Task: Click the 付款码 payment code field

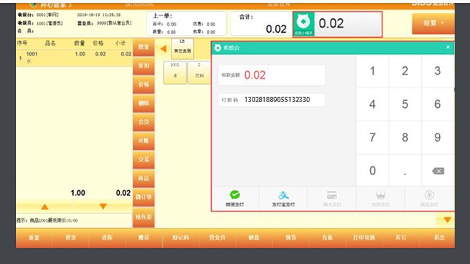Action: click(x=271, y=100)
